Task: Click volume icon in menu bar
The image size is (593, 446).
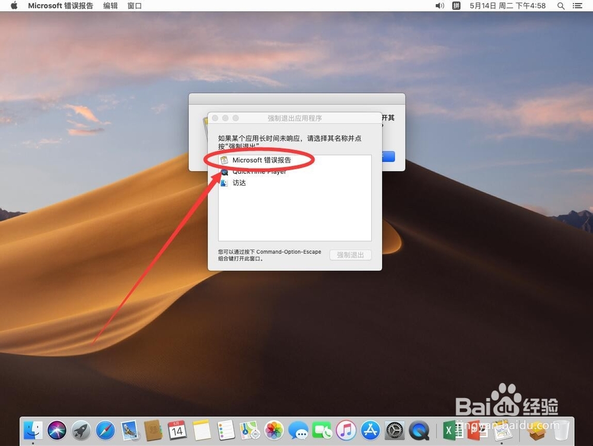Action: 439,6
